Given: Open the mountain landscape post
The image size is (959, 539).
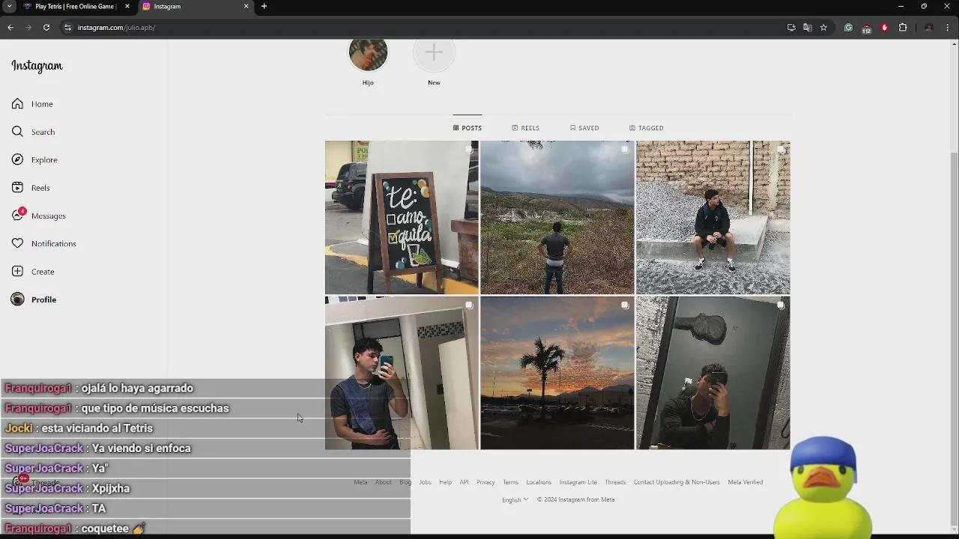Looking at the screenshot, I should (x=557, y=217).
